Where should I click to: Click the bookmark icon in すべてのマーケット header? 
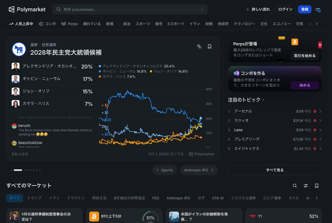317,186
